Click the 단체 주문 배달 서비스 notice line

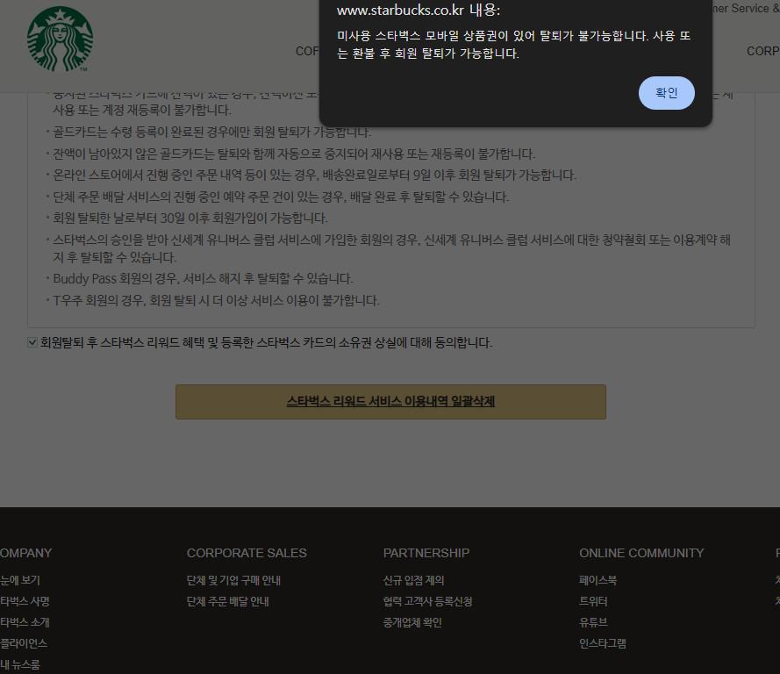click(x=281, y=197)
